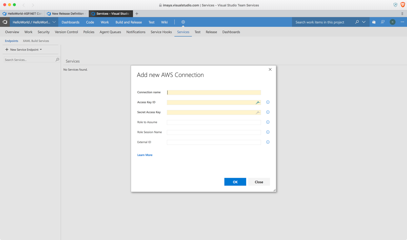Click the lock icon in the address bar
This screenshot has width=407, height=240.
pos(160,5)
